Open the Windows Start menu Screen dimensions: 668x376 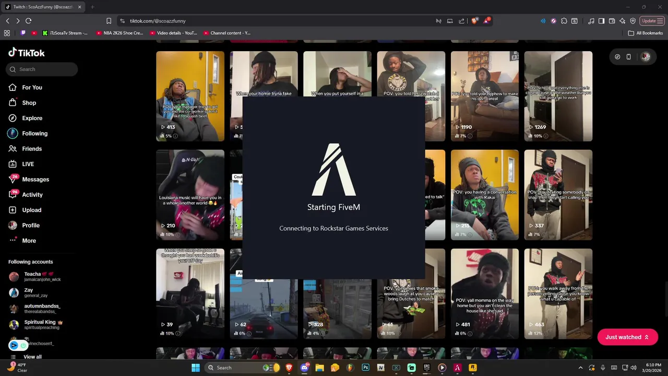click(x=195, y=368)
